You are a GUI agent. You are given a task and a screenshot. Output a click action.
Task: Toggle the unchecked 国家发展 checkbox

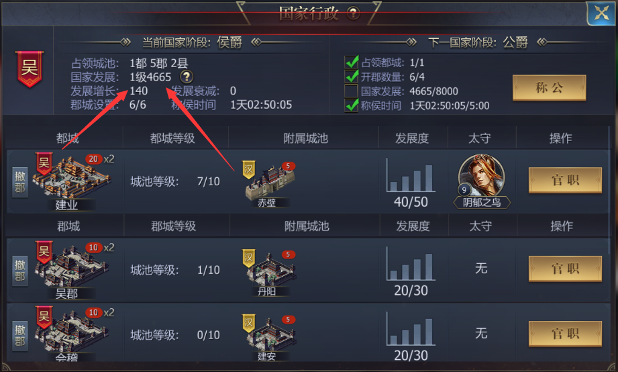(351, 91)
